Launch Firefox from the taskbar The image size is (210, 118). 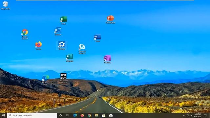(x=82, y=115)
